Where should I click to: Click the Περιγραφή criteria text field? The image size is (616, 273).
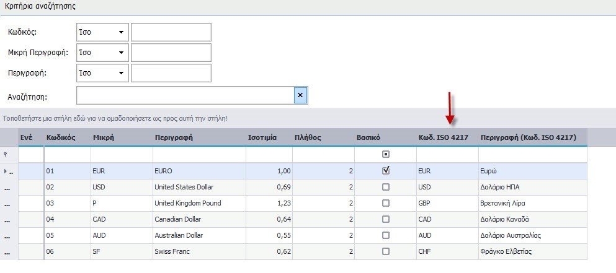pyautogui.click(x=171, y=73)
